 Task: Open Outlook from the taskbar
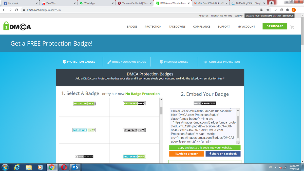point(75,167)
